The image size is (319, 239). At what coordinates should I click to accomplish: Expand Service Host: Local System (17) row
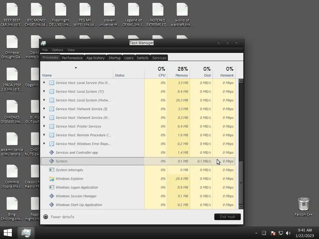click(x=44, y=91)
